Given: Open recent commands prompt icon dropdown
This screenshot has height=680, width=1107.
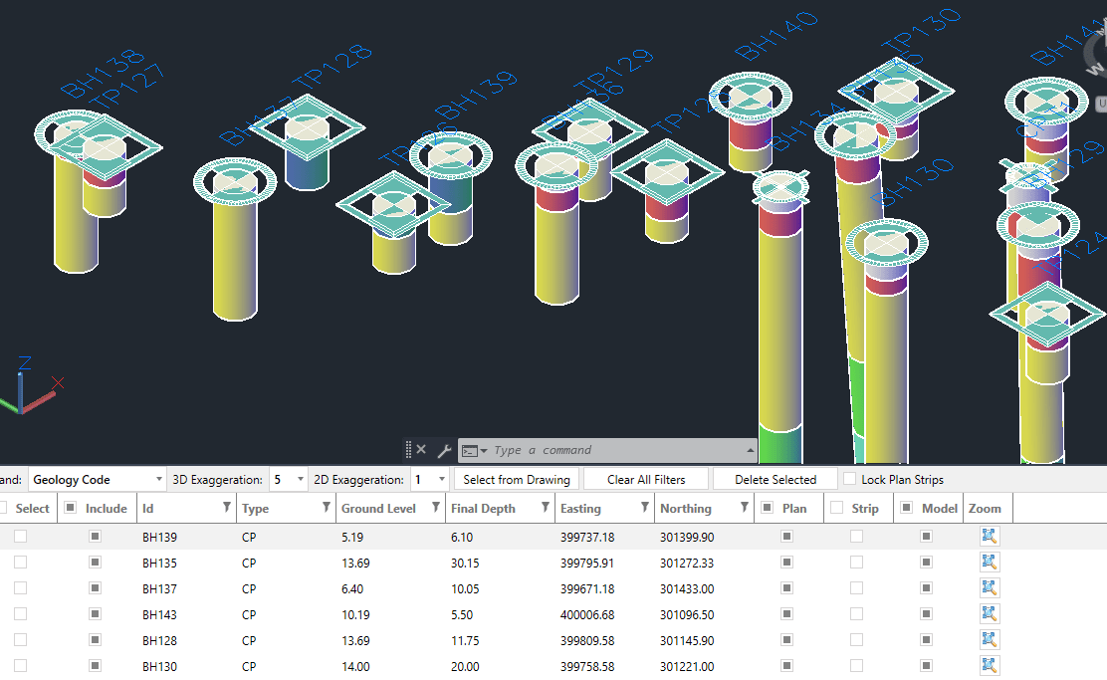Looking at the screenshot, I should pyautogui.click(x=474, y=450).
